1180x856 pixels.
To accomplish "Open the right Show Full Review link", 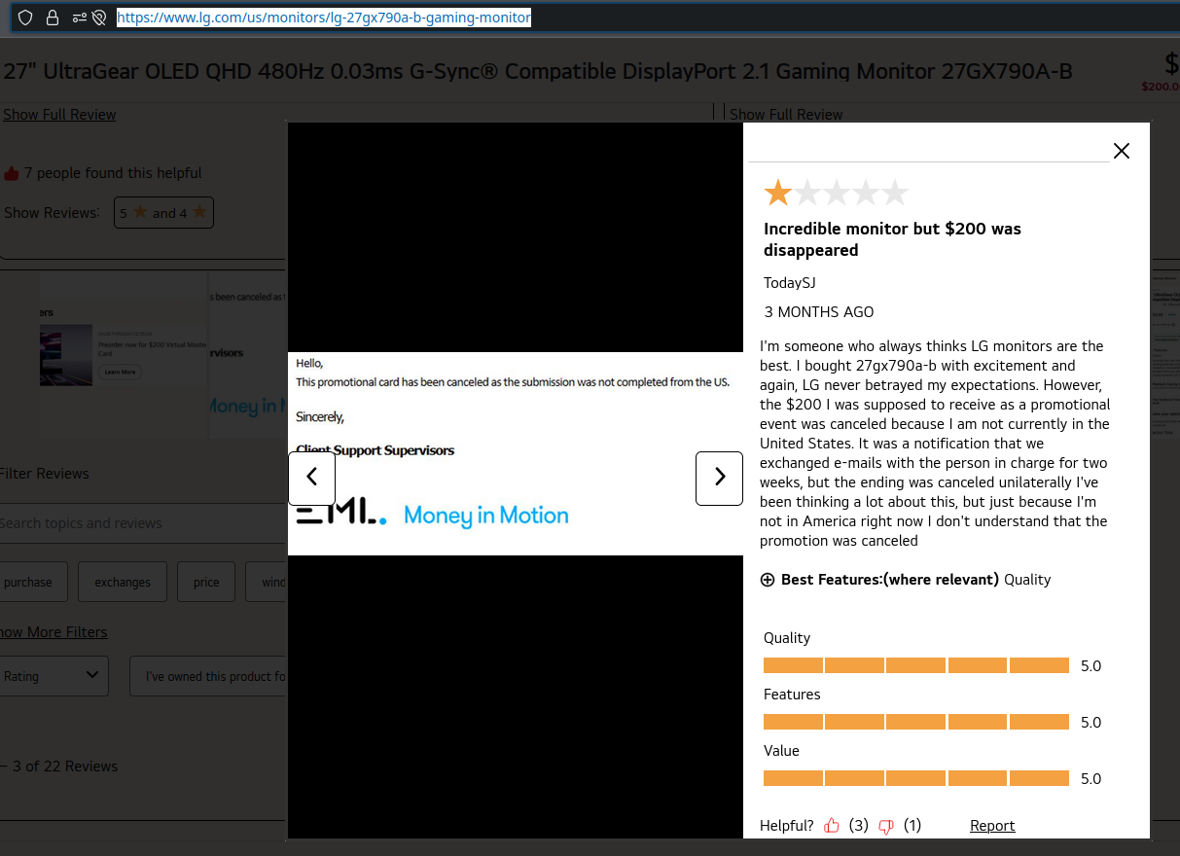I will coord(786,115).
